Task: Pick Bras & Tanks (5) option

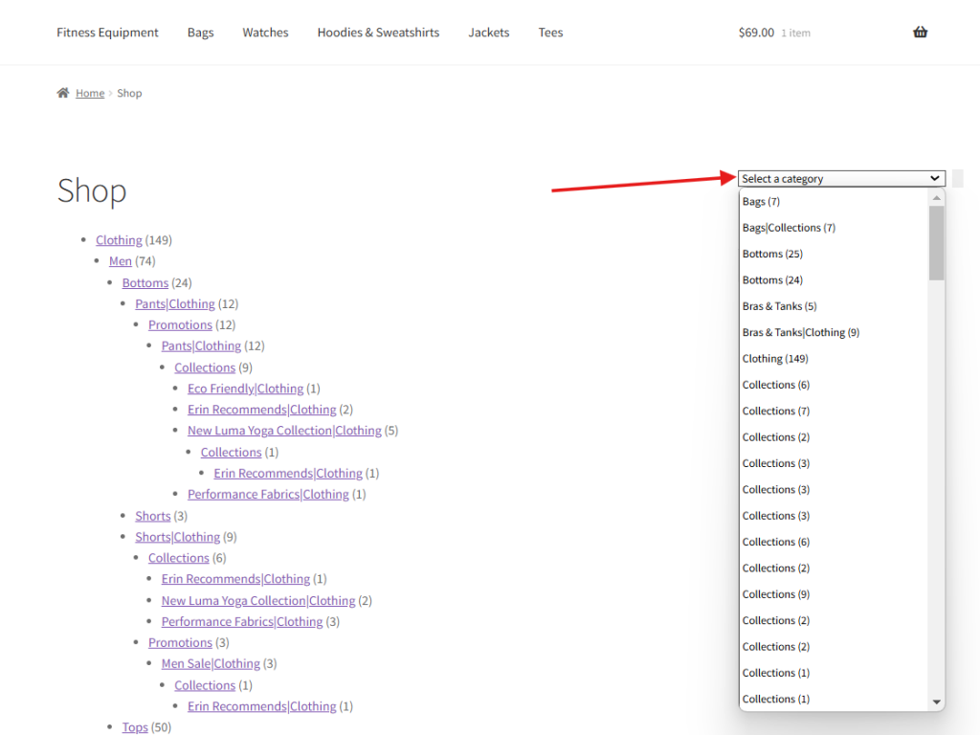Action: pos(779,306)
